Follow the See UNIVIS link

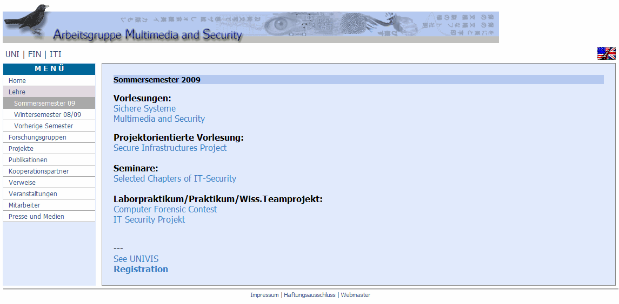pos(136,259)
